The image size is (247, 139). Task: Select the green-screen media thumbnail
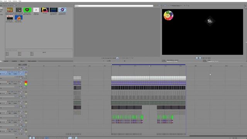[x=27, y=10]
